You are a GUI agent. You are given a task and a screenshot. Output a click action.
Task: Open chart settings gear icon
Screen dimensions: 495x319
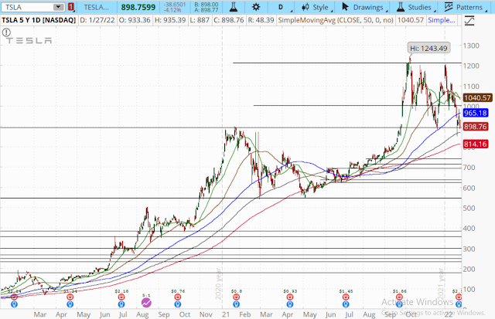(x=256, y=7)
